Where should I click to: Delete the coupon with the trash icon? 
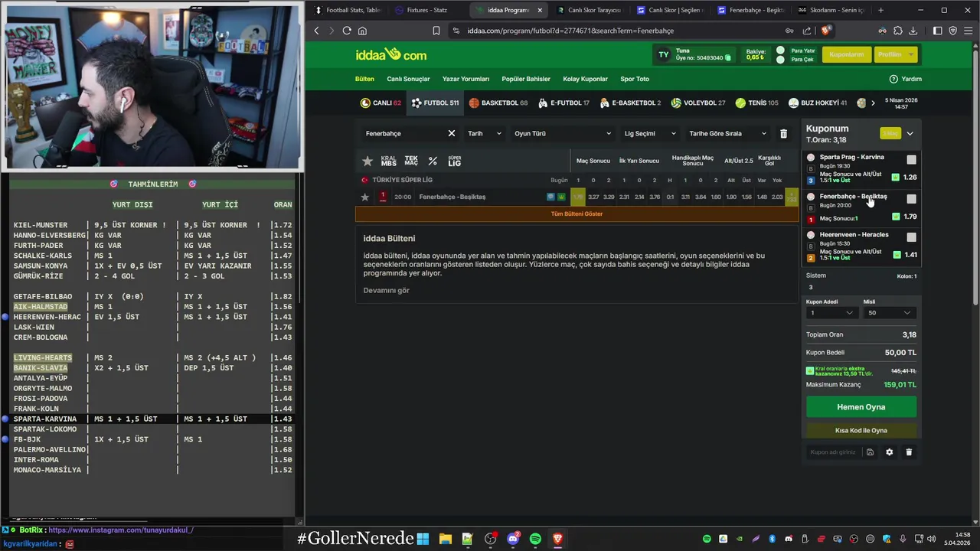[909, 452]
